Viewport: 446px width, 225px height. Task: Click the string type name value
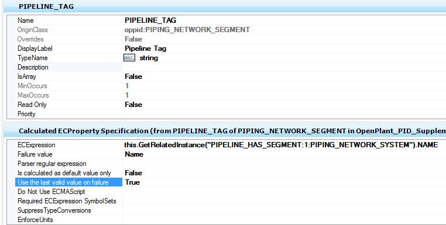(x=149, y=58)
